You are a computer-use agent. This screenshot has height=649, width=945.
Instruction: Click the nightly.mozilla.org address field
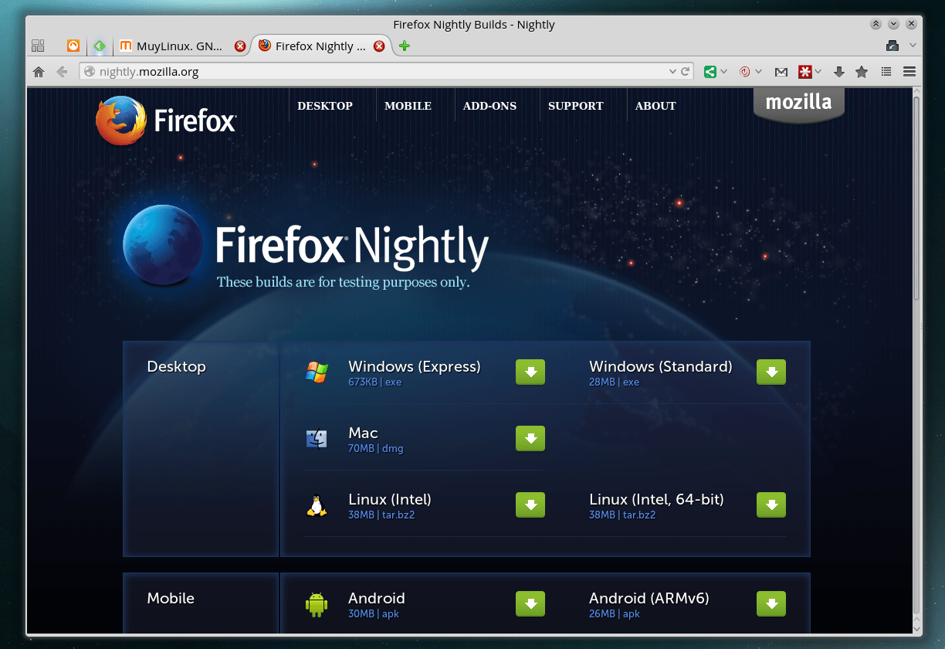click(x=371, y=72)
